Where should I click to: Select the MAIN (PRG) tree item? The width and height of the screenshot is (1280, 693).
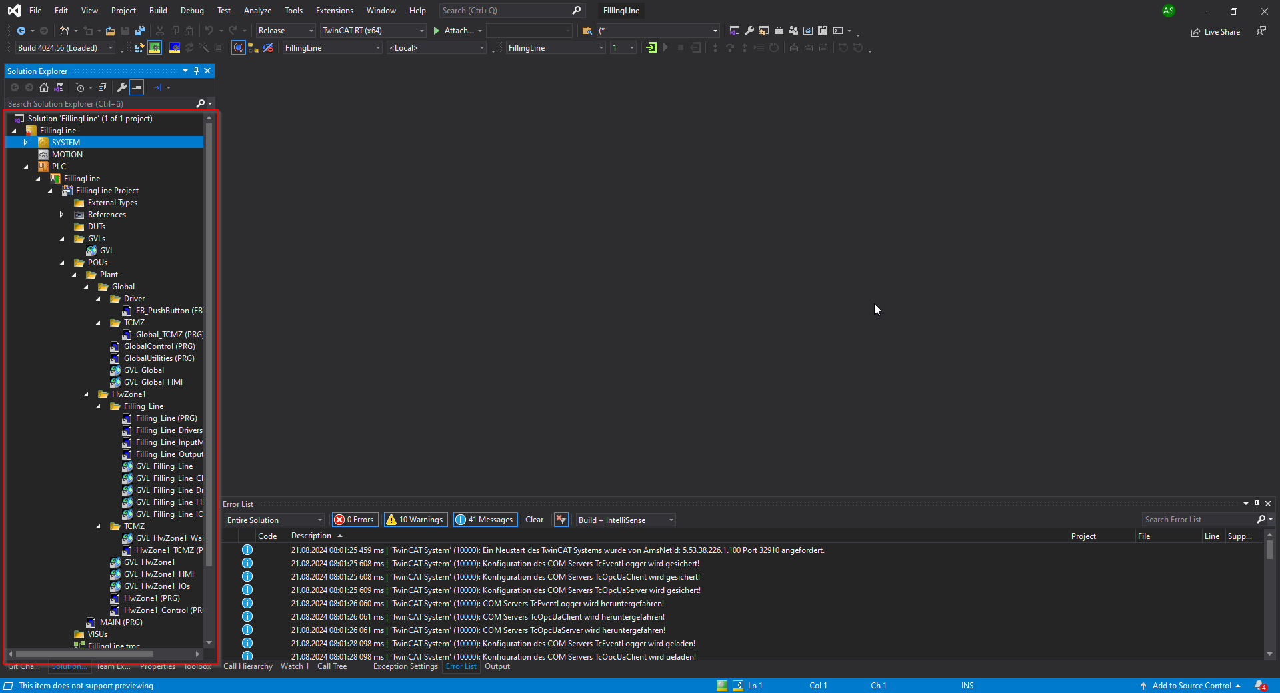point(121,622)
